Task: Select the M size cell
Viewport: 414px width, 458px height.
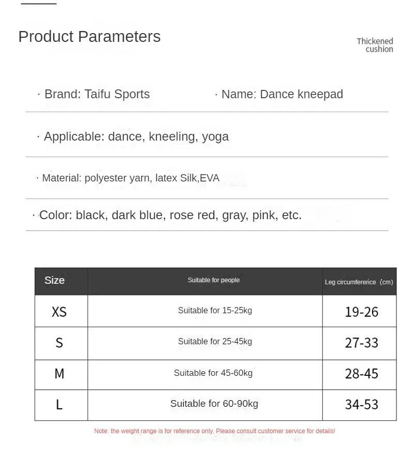Action: click(60, 373)
